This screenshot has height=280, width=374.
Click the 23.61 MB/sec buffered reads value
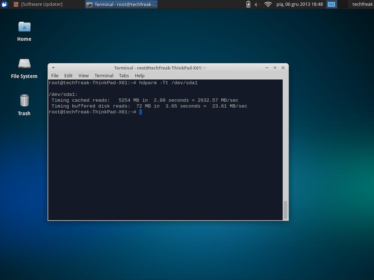(230, 106)
